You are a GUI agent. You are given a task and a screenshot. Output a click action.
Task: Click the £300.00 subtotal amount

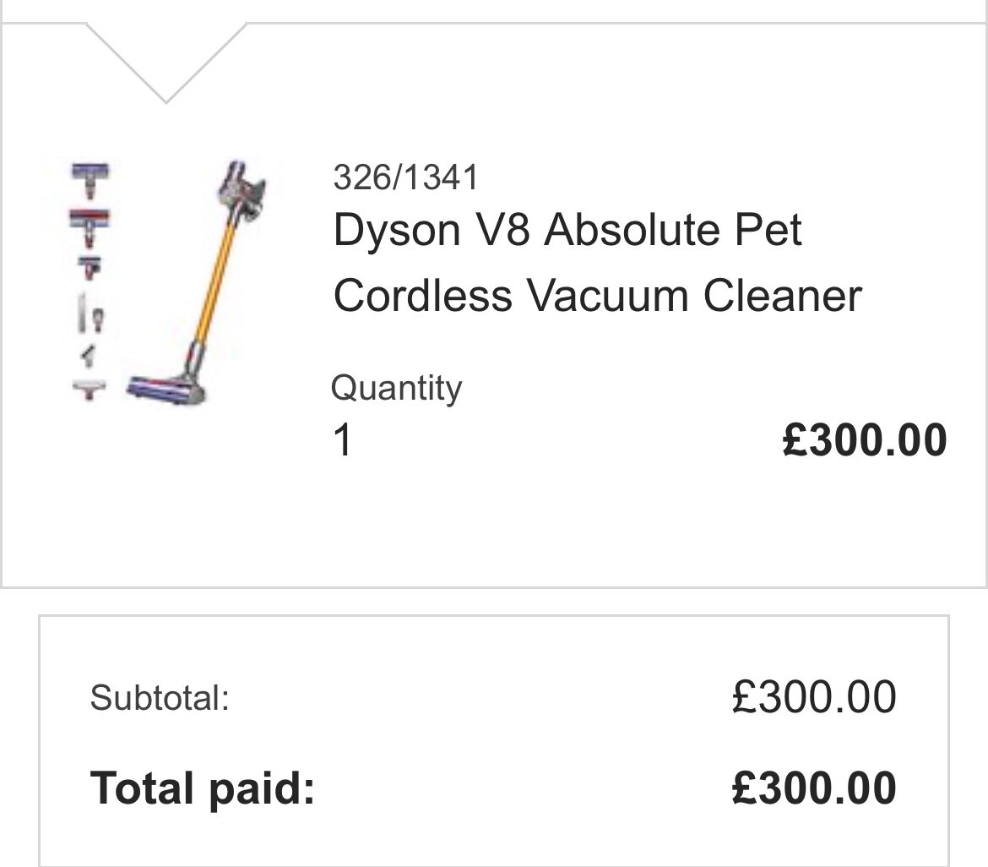coord(813,698)
